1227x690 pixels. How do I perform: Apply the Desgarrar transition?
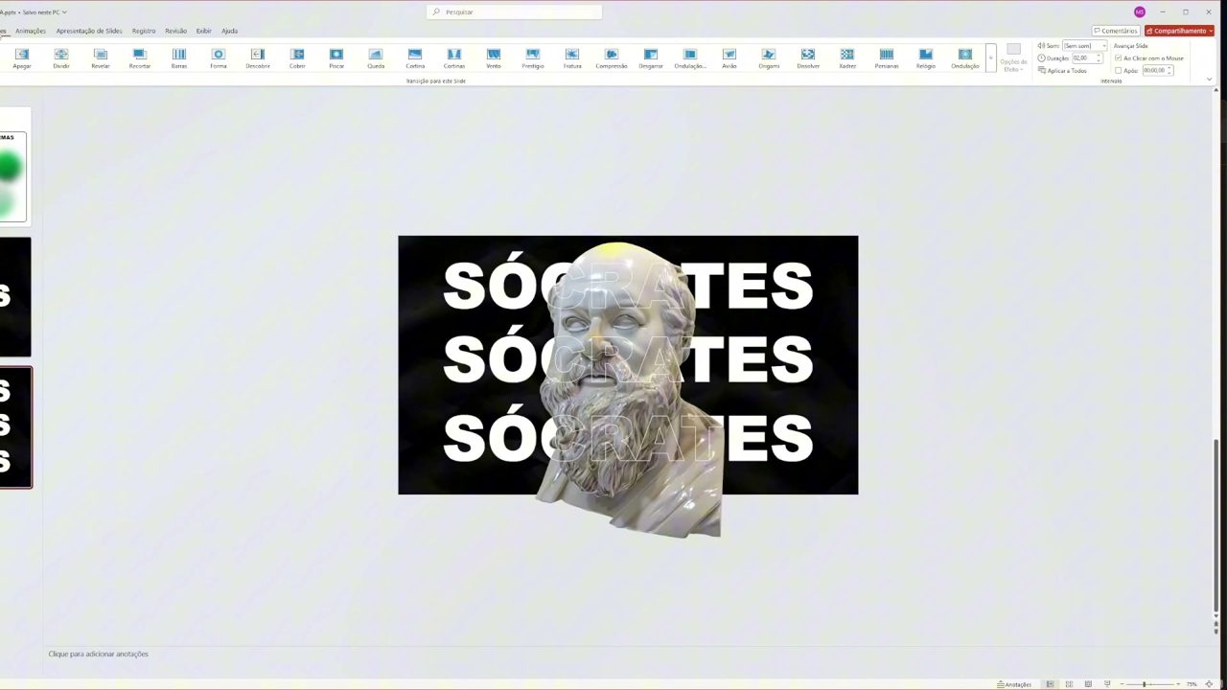(x=651, y=58)
